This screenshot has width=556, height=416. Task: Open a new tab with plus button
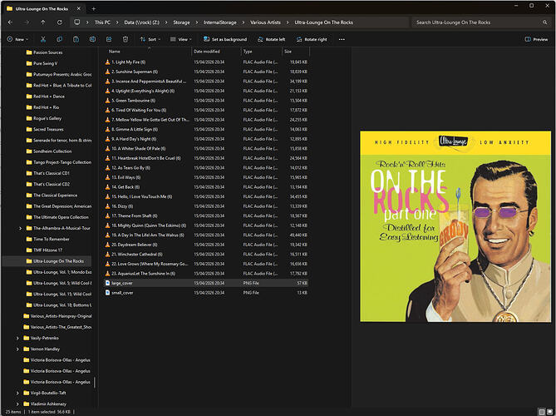pos(94,8)
